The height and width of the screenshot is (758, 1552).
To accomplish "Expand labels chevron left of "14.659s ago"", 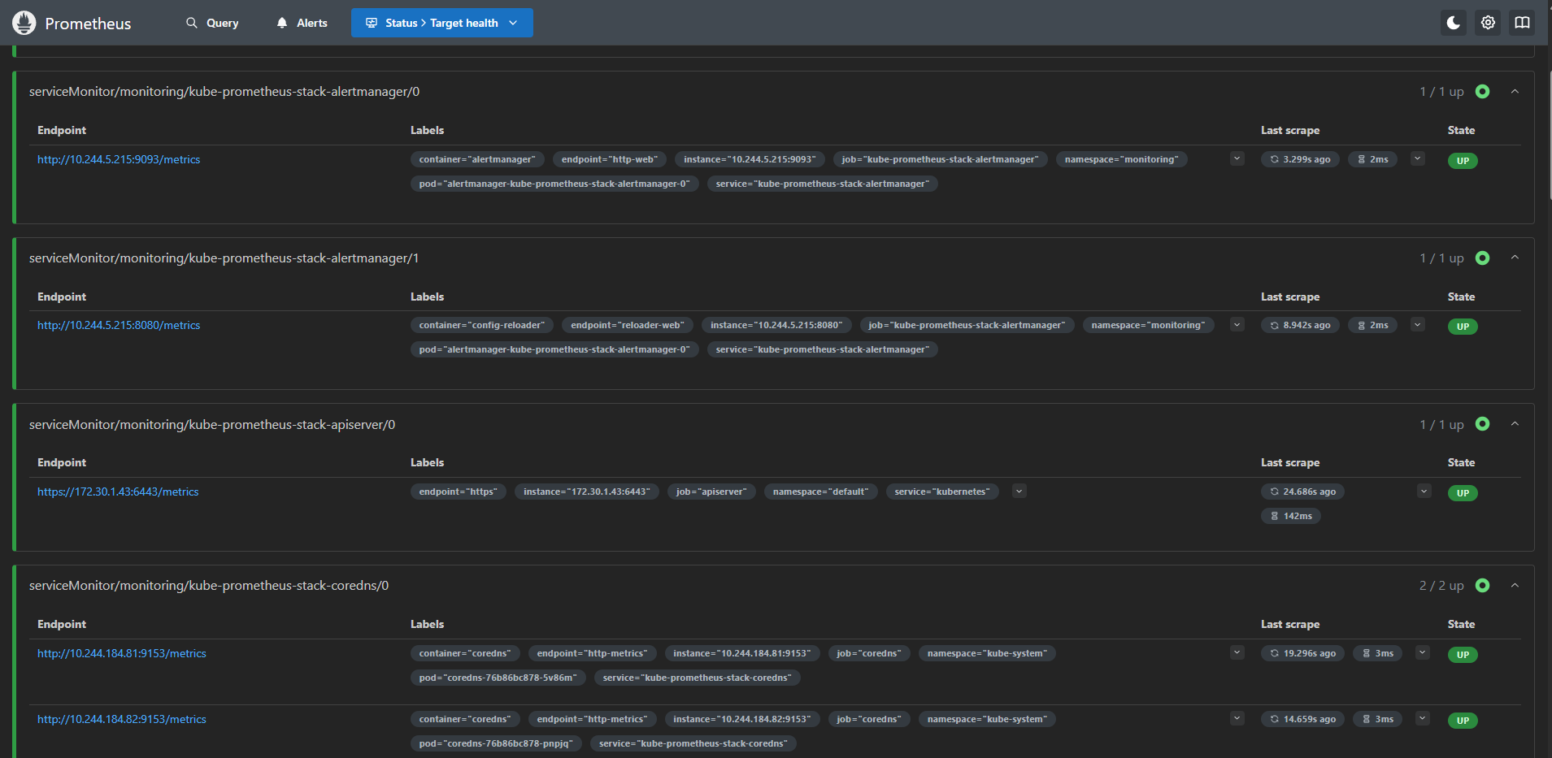I will pos(1237,718).
